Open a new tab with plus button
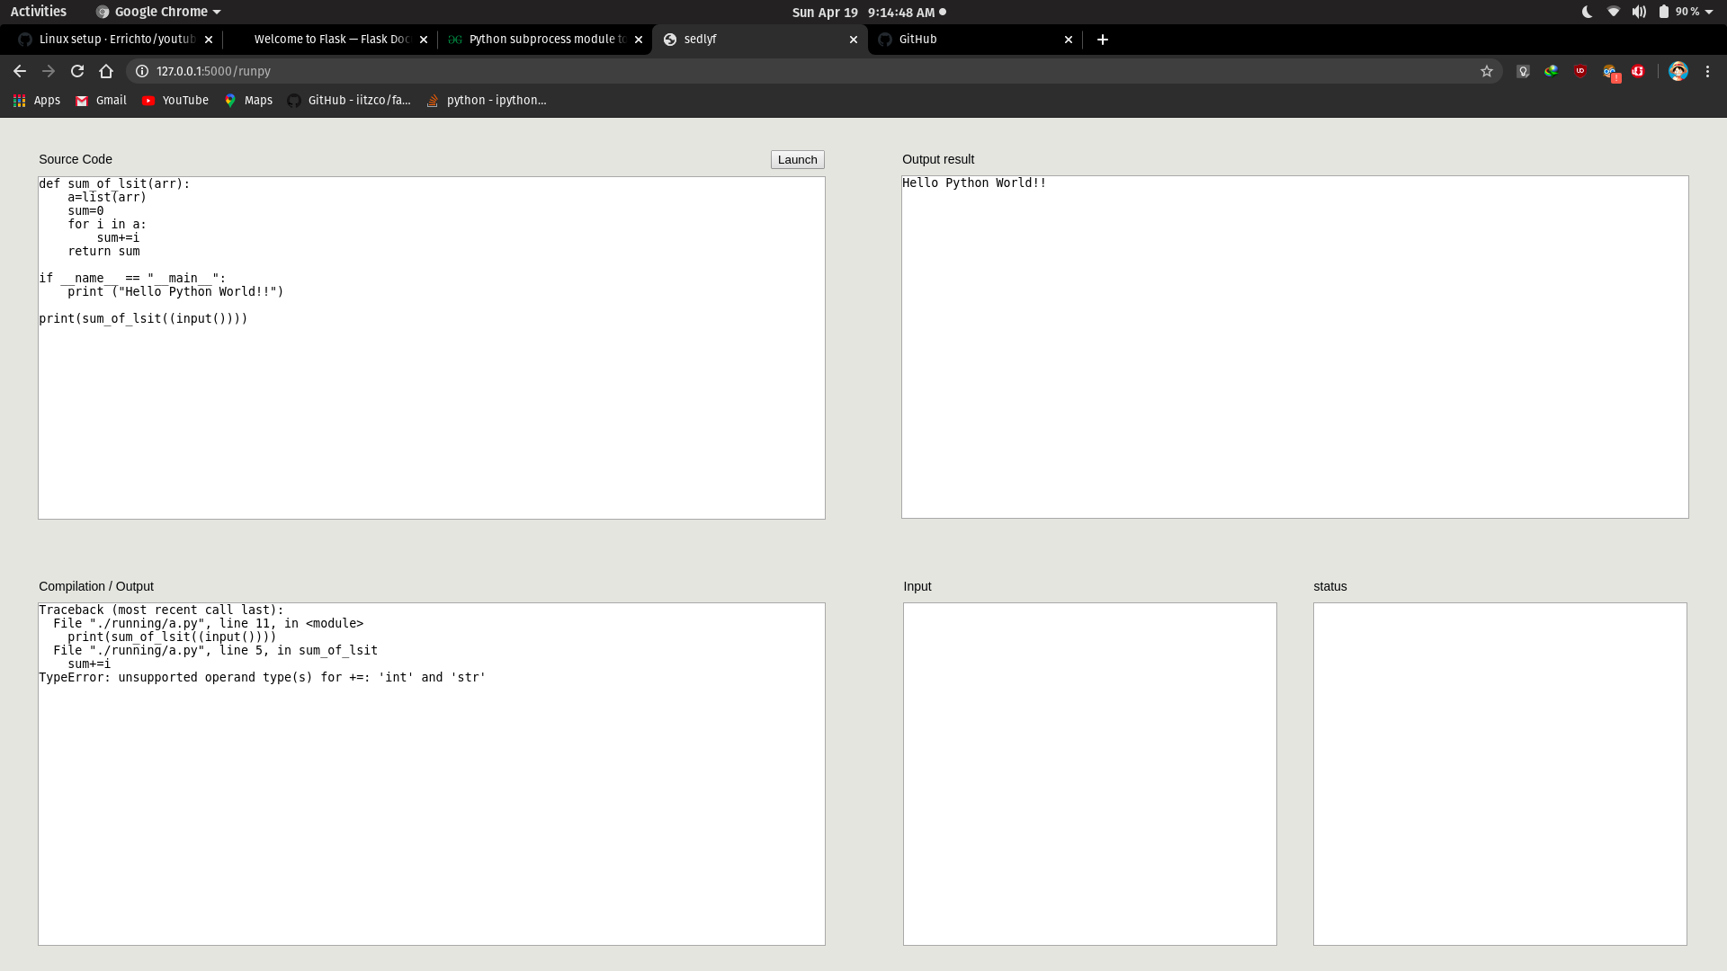Image resolution: width=1727 pixels, height=971 pixels. (1103, 40)
